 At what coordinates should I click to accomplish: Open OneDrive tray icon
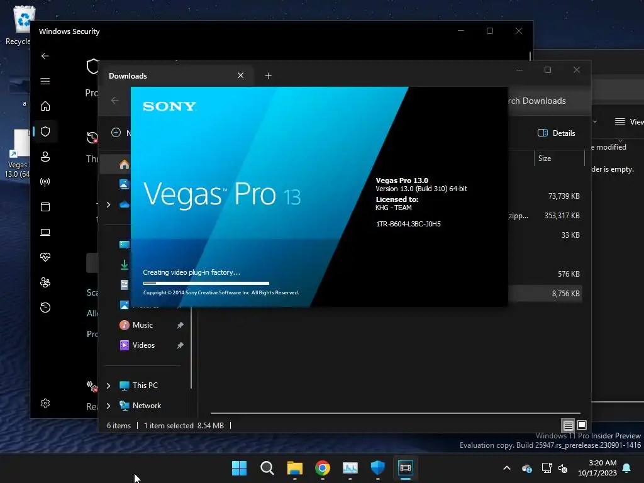point(526,468)
